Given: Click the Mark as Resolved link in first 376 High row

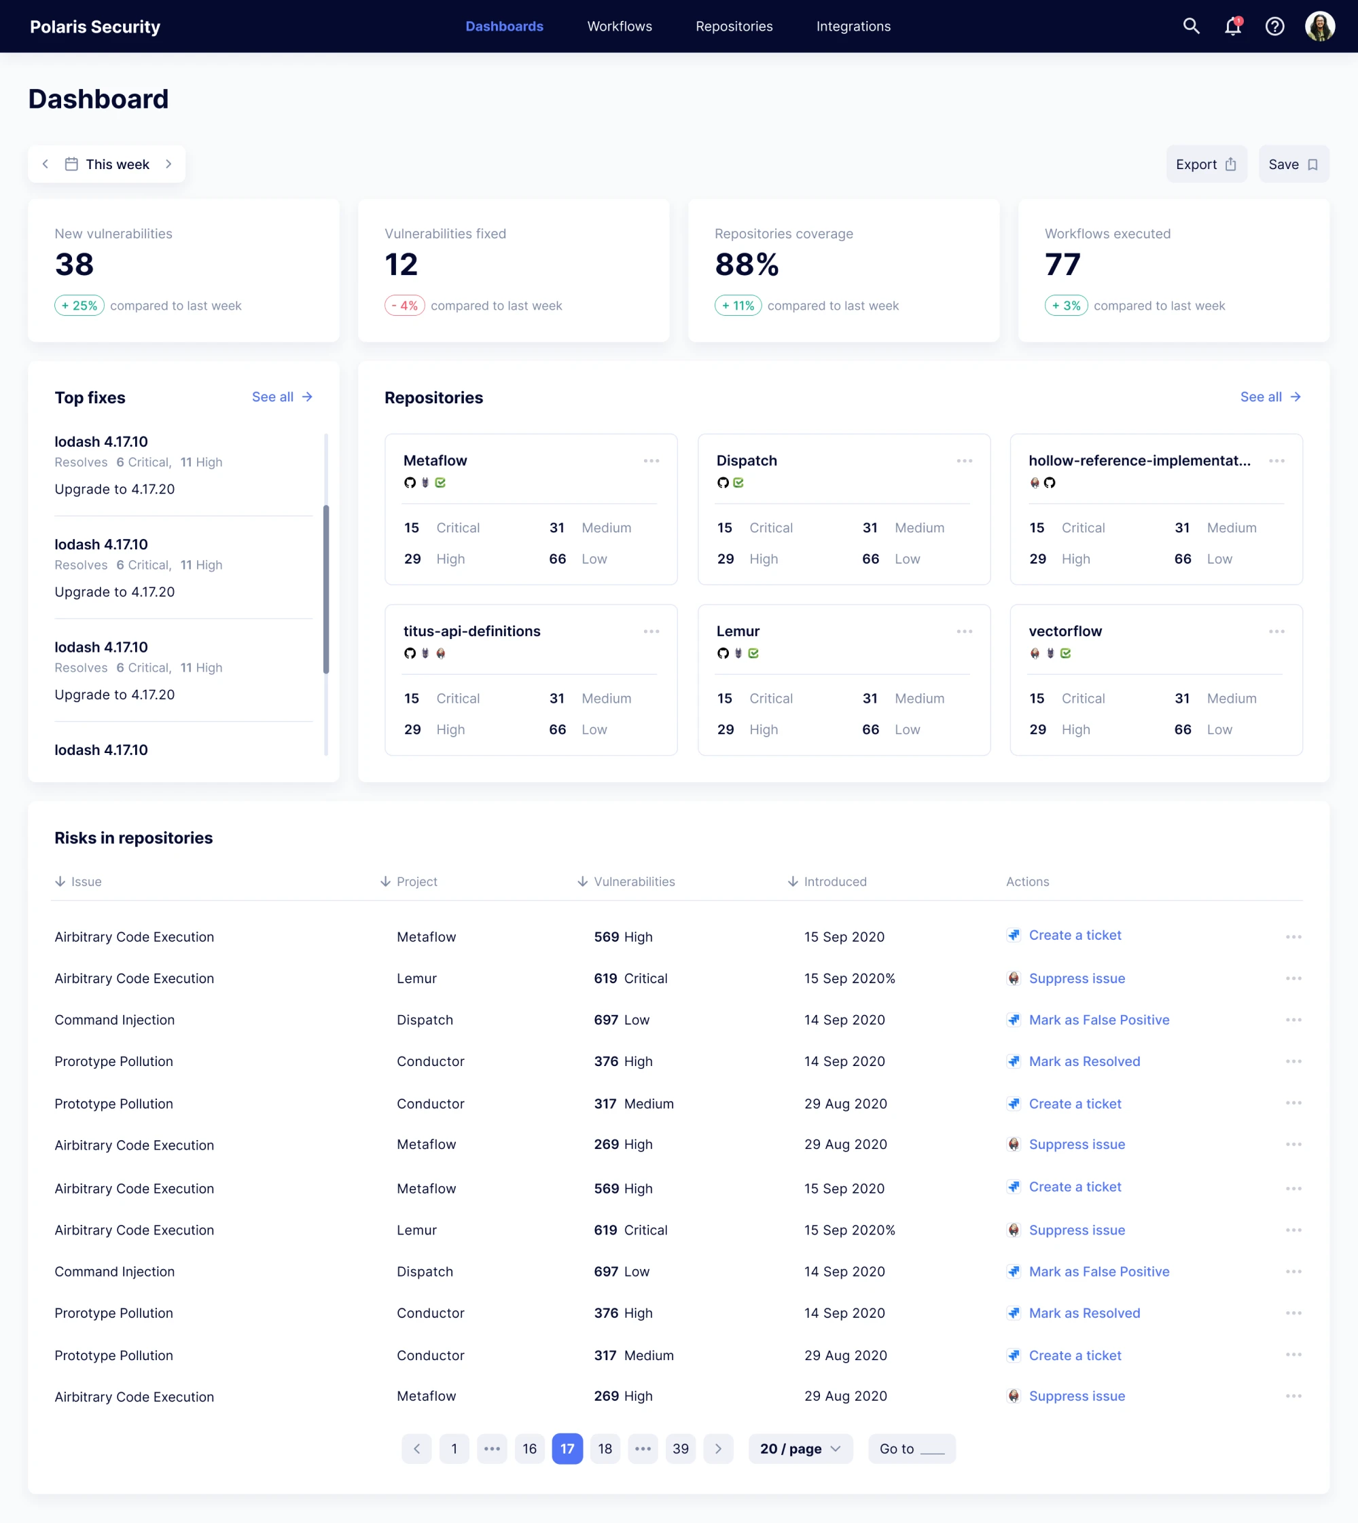Looking at the screenshot, I should click(x=1084, y=1061).
